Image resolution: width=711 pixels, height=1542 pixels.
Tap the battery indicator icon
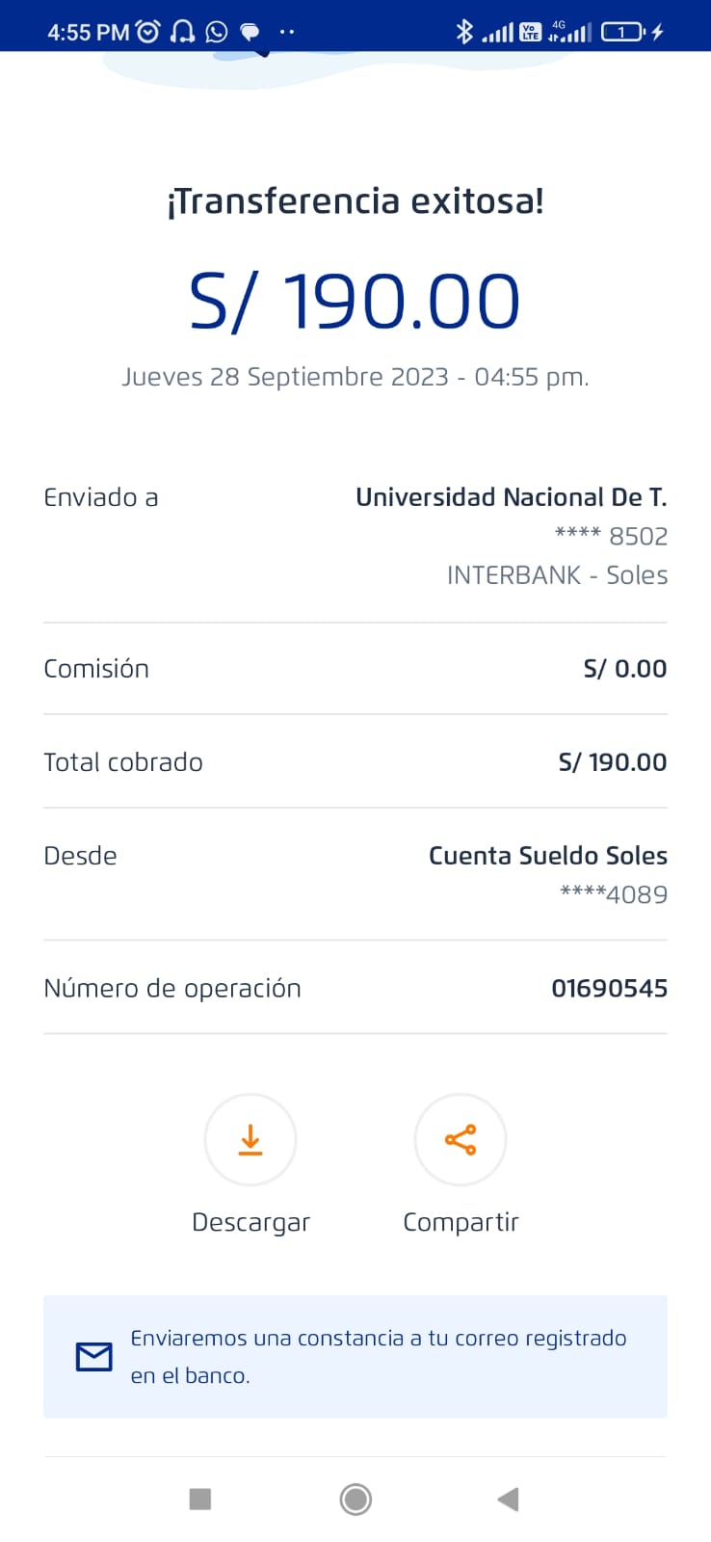pyautogui.click(x=622, y=32)
